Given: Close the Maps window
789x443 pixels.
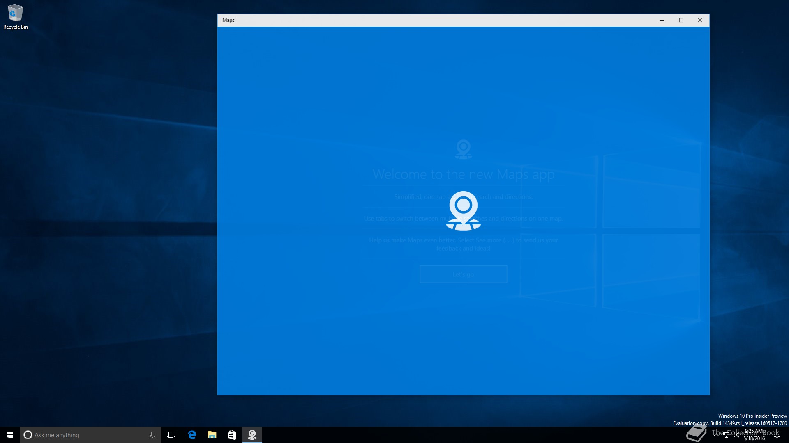Looking at the screenshot, I should pos(700,20).
